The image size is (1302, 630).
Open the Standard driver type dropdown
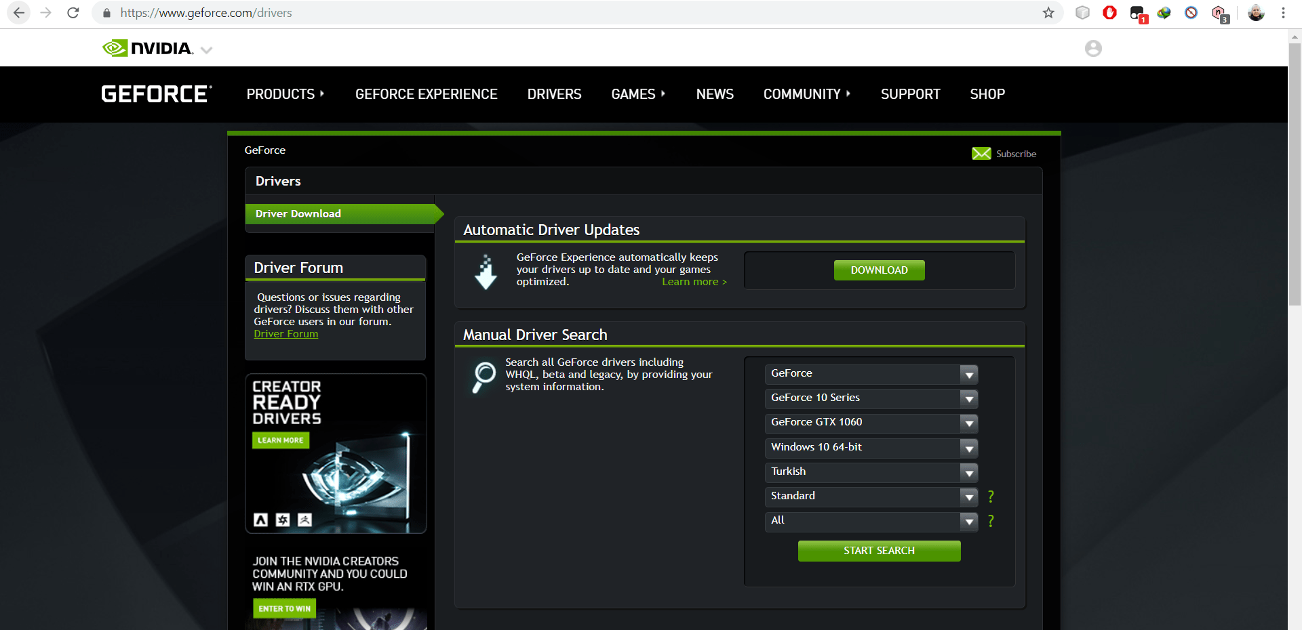pyautogui.click(x=871, y=497)
